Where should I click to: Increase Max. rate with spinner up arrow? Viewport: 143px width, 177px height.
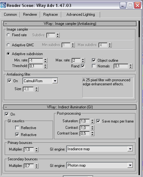(x=83, y=59)
